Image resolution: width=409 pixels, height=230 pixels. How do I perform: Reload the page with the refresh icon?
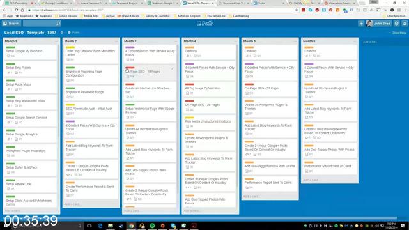pyautogui.click(x=17, y=10)
